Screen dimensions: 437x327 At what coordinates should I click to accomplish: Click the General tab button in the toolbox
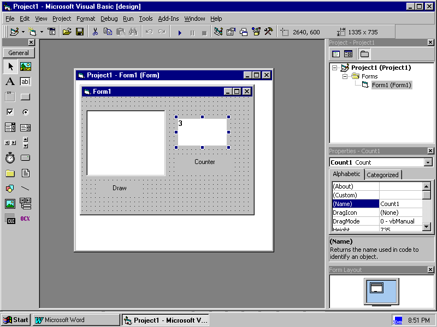(x=19, y=53)
